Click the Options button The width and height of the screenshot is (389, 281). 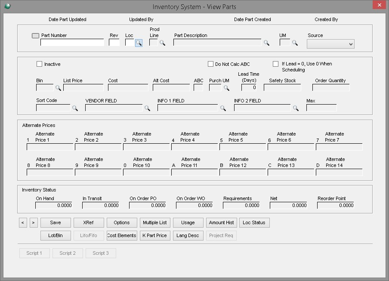[x=122, y=223]
